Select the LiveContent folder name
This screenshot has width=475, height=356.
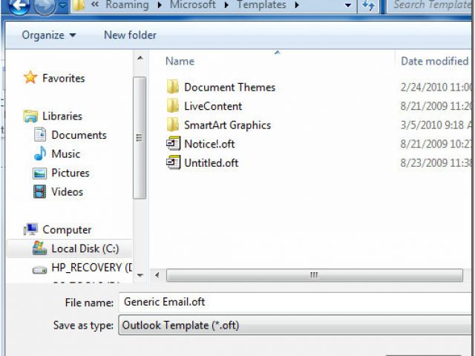click(x=213, y=106)
